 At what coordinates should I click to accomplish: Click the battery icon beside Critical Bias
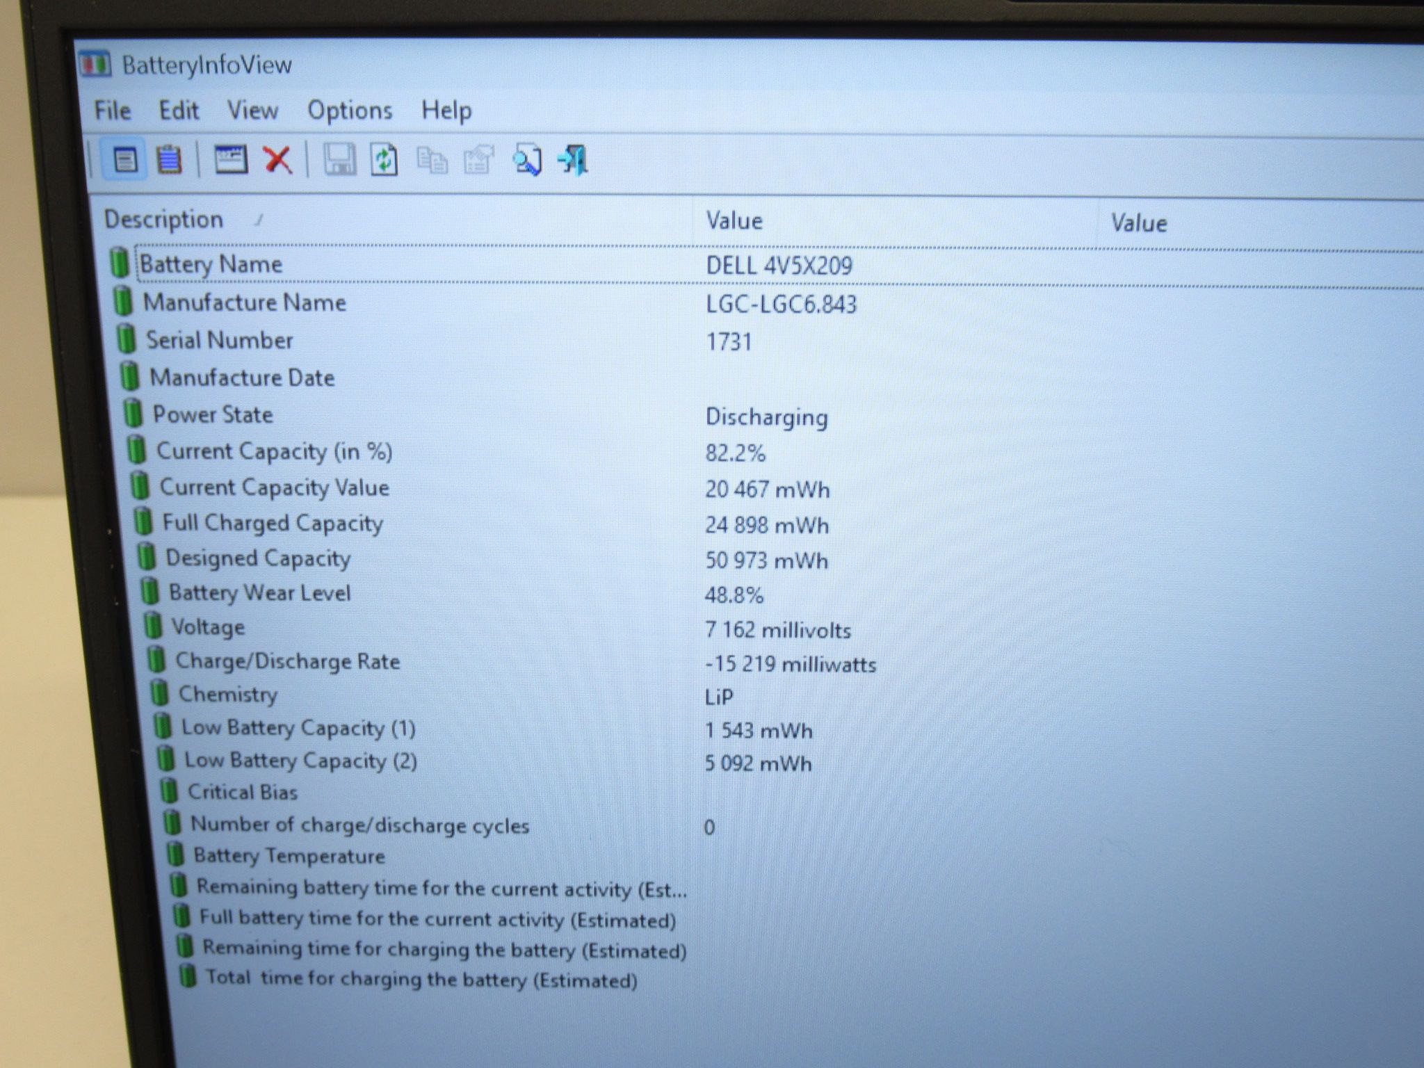169,791
